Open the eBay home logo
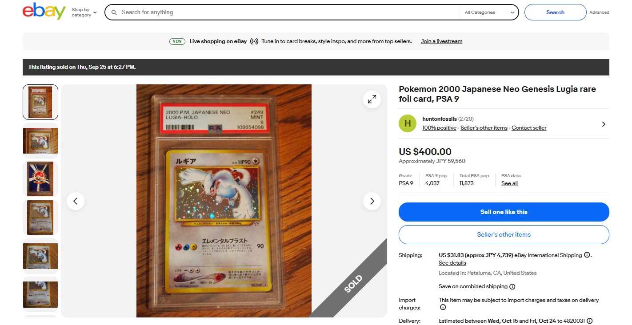 click(44, 12)
